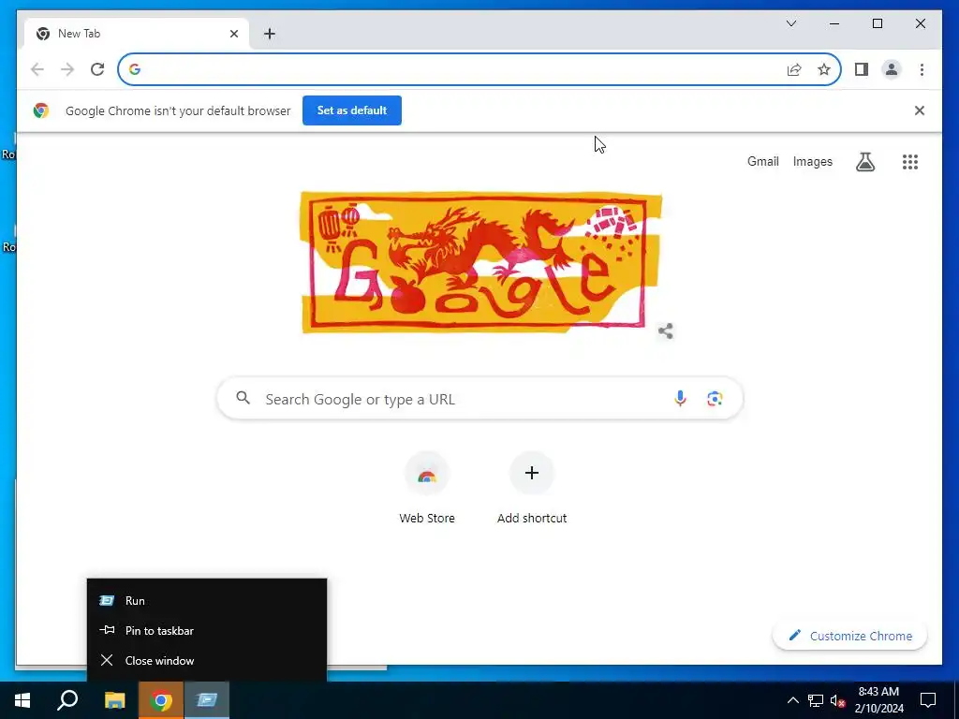Open the Chrome three-dot menu
The image size is (959, 719).
[x=922, y=69]
